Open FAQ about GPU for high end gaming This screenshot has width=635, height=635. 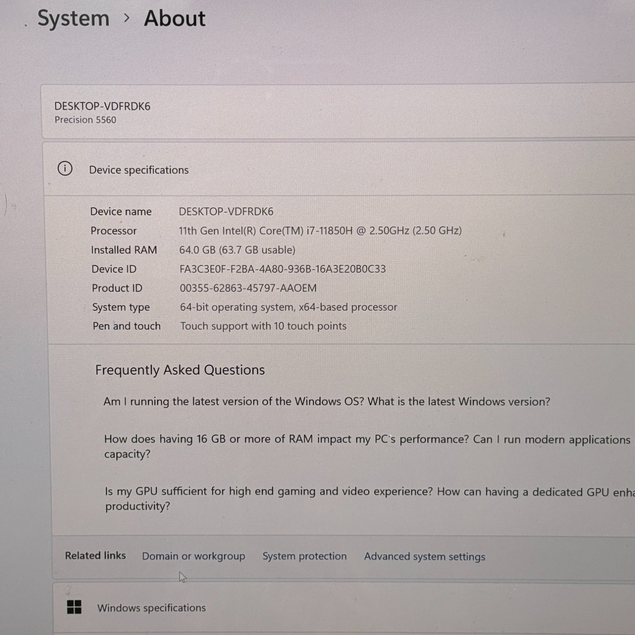(370, 498)
